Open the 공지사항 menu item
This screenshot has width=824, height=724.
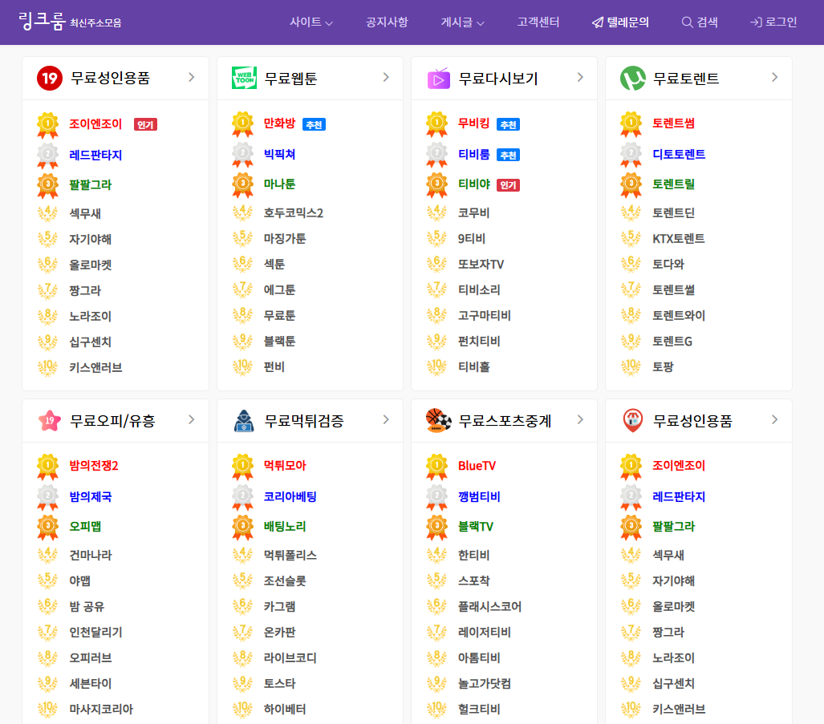tap(387, 22)
